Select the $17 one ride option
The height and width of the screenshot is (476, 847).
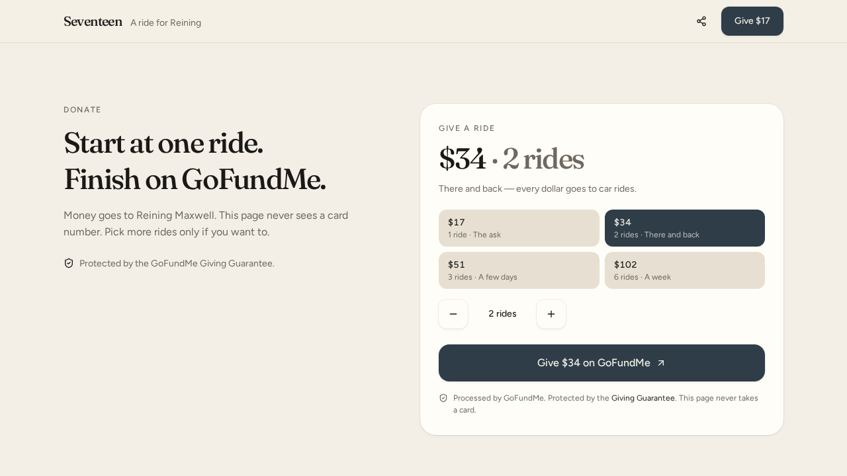[519, 228]
